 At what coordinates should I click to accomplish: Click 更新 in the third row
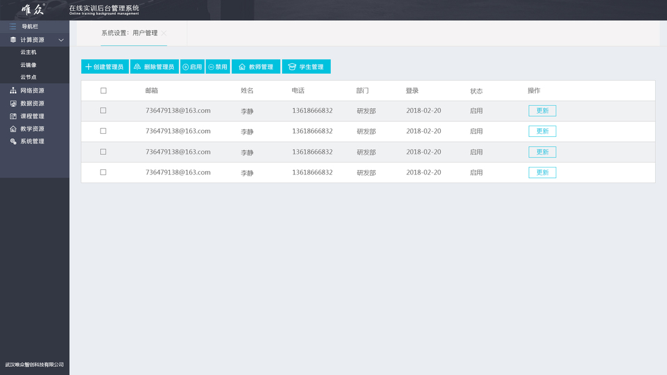[x=543, y=152]
